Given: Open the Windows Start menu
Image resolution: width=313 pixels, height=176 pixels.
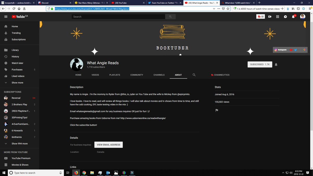Looking at the screenshot, I should pos(4,173).
